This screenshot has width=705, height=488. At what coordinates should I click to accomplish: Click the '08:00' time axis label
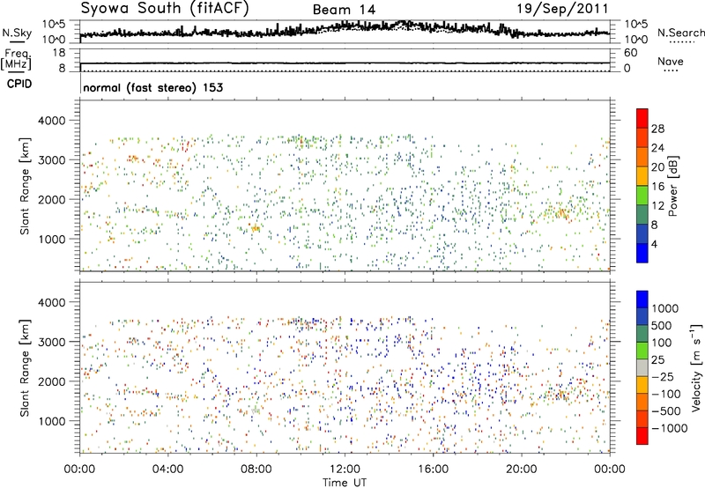[256, 470]
